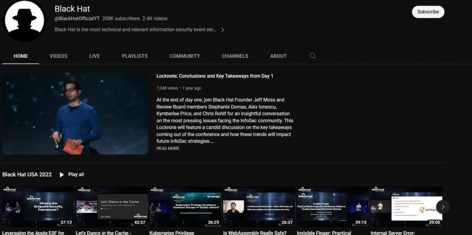Click the 36:29 duration badge
Viewport: 472px width, 235px height.
click(213, 222)
